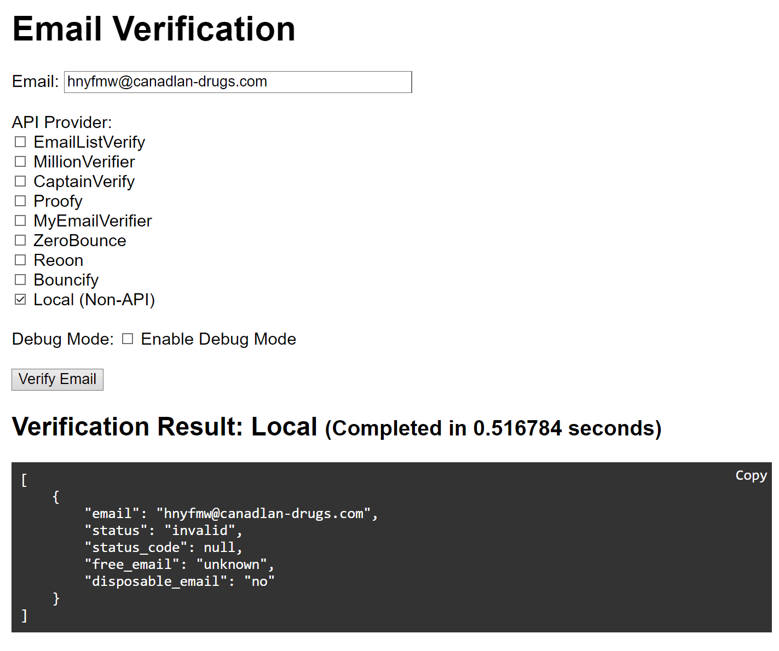
Task: Click the "email" line in JSON output
Action: [231, 514]
